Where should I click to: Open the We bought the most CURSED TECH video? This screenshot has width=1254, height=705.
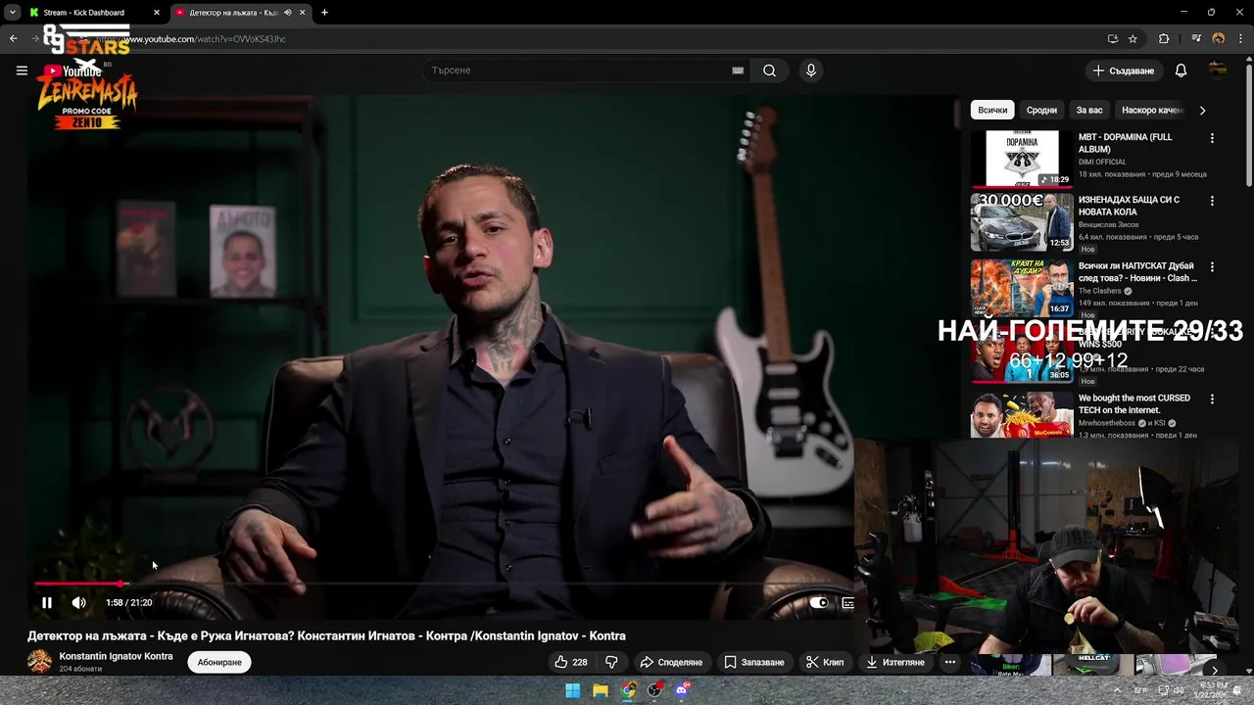click(x=1134, y=404)
